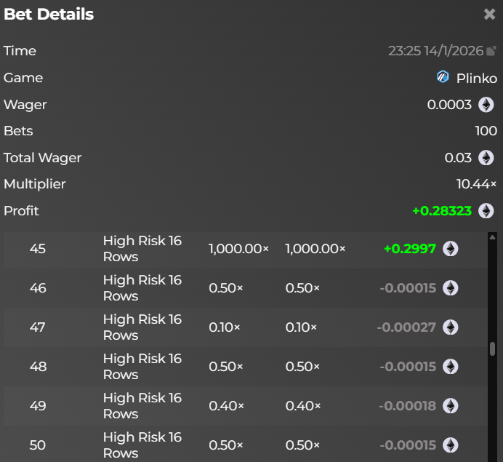This screenshot has width=503, height=462.
Task: Click the Ethereum icon in bet row 50
Action: 451,445
